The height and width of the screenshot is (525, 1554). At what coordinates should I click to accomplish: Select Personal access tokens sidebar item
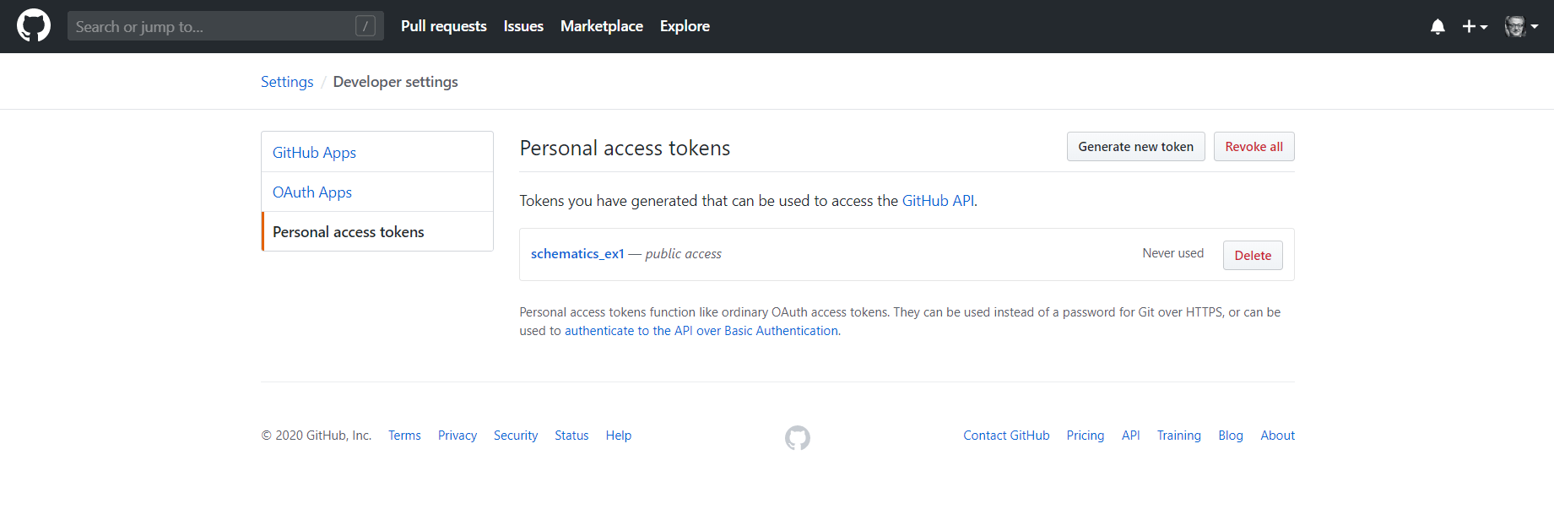(x=348, y=232)
